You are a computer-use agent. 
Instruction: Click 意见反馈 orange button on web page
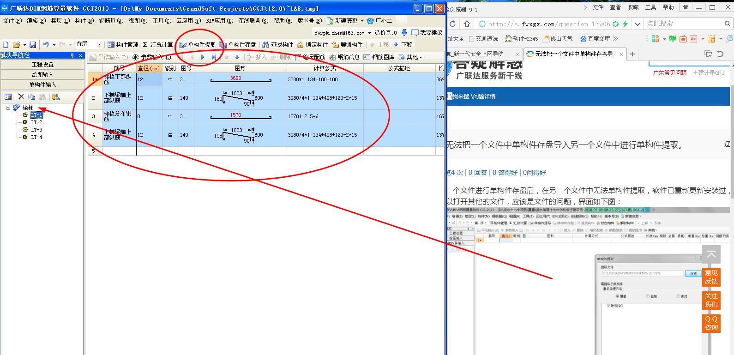[711, 277]
